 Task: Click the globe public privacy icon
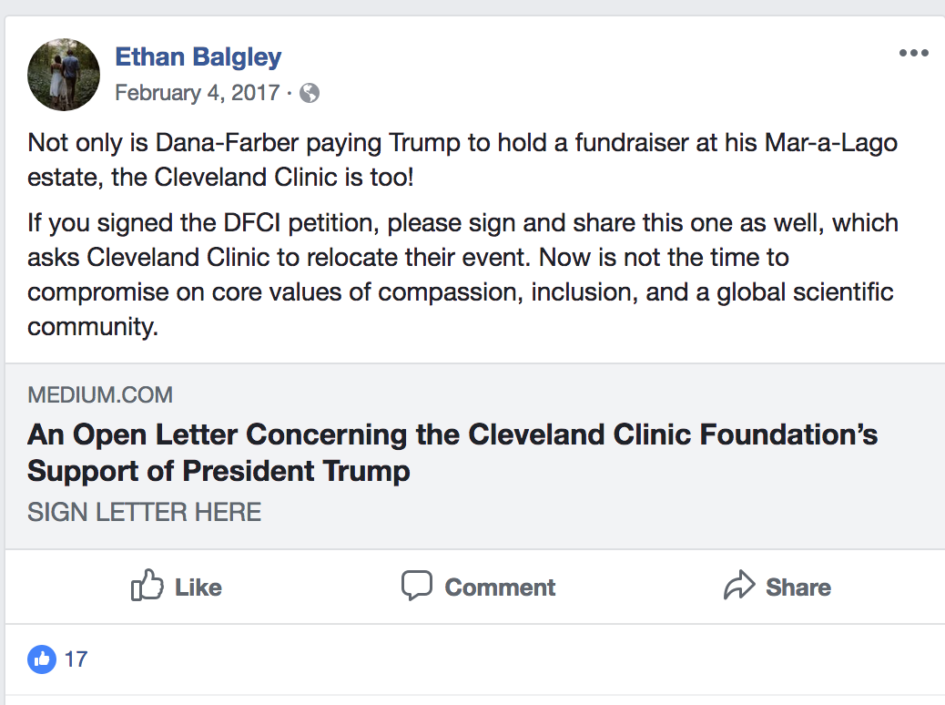pos(310,93)
